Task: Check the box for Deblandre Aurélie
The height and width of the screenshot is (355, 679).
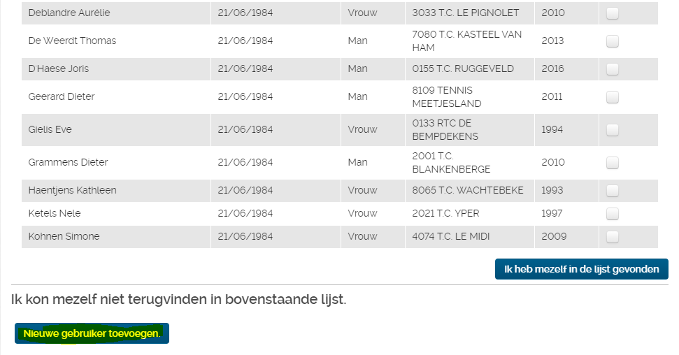Action: click(x=613, y=13)
